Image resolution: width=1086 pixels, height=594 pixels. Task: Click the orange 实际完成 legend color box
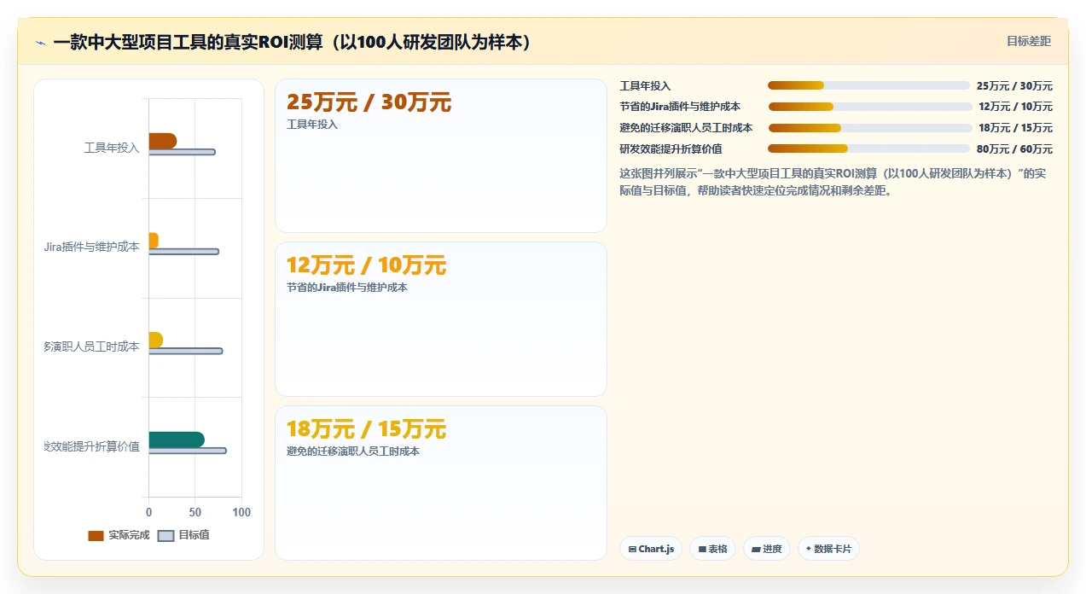click(x=96, y=536)
